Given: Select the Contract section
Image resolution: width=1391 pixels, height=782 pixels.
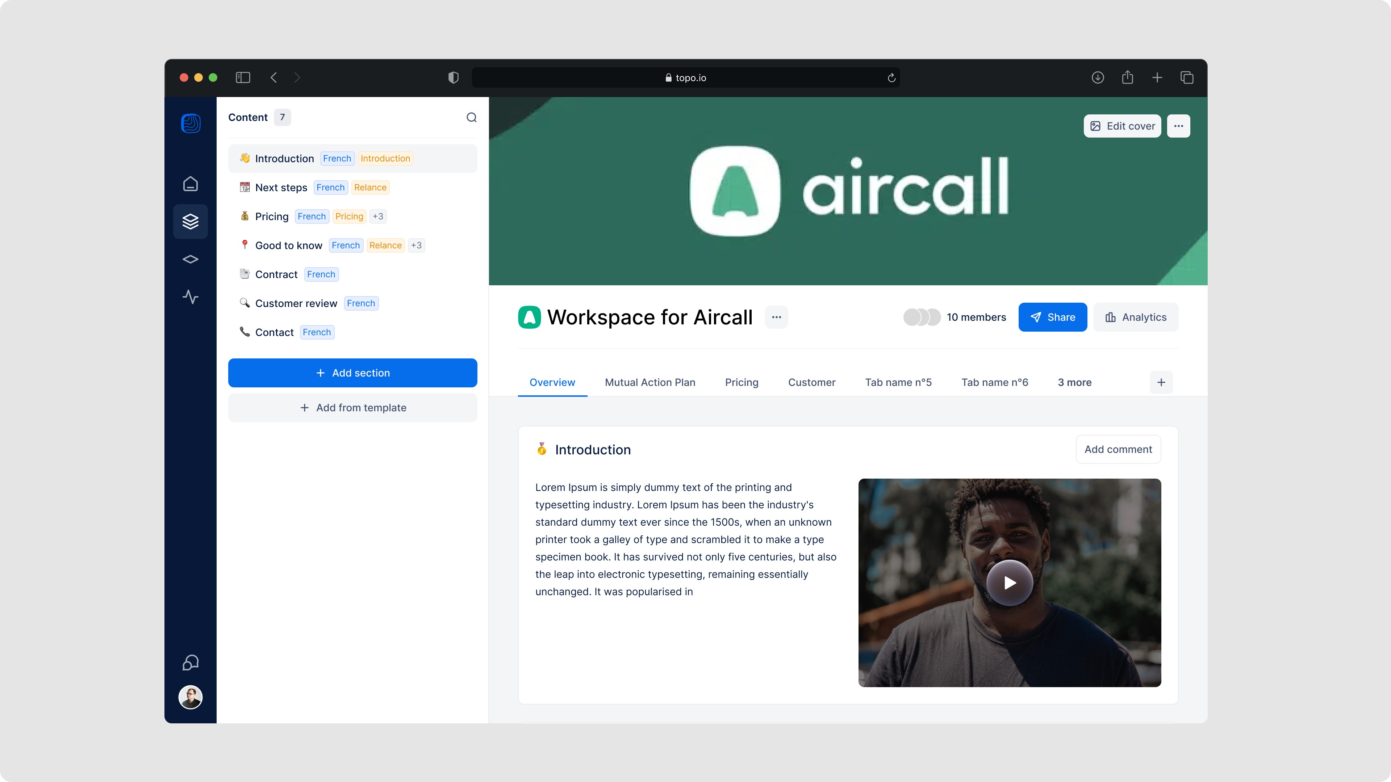Looking at the screenshot, I should tap(352, 274).
